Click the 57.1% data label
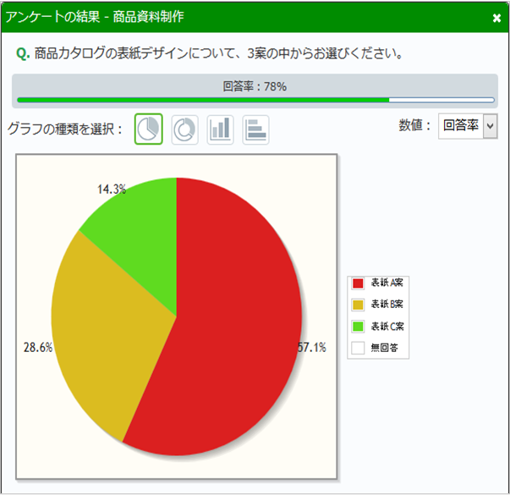Viewport: 510px width, 495px height. [x=311, y=348]
